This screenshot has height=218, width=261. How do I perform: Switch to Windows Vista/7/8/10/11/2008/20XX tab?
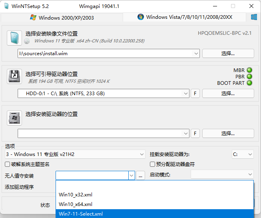(x=185, y=17)
